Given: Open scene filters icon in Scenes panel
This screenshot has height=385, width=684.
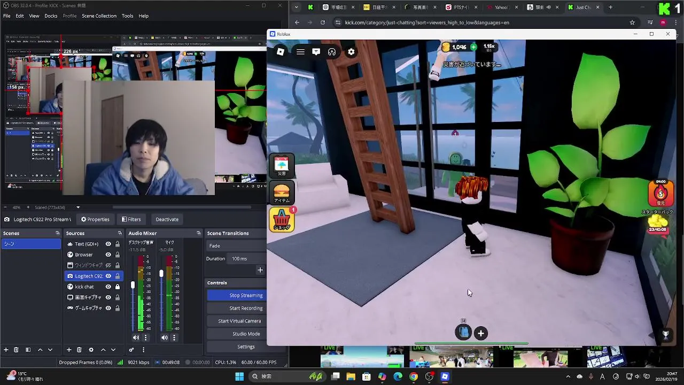Looking at the screenshot, I should tap(28, 350).
